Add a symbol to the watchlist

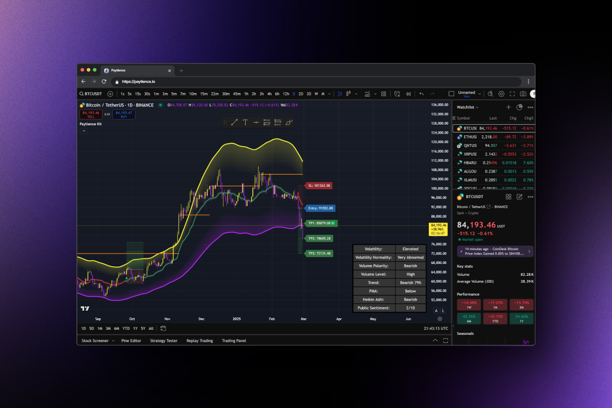tap(508, 107)
